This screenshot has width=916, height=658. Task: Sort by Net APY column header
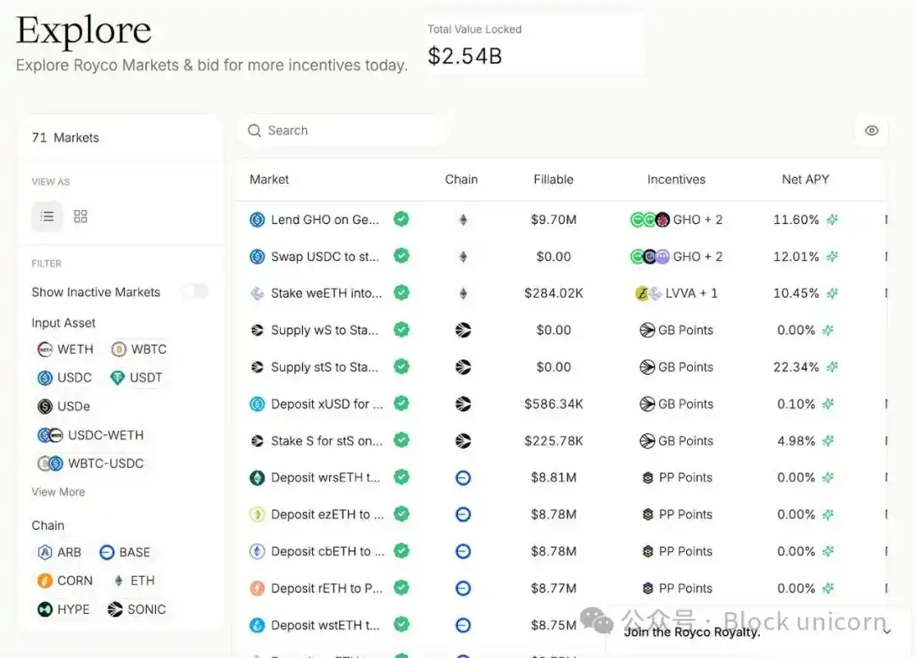point(805,180)
